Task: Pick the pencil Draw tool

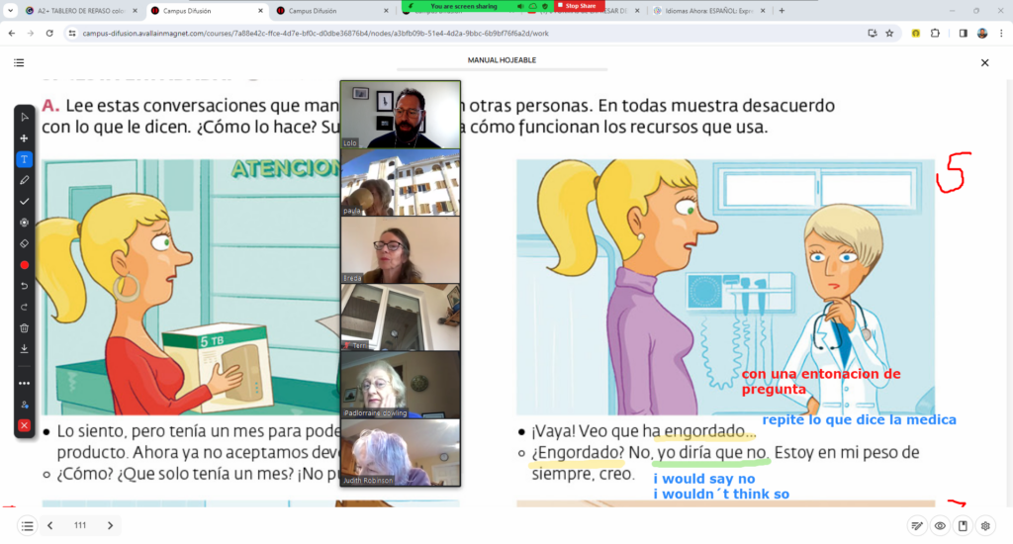Action: (x=25, y=180)
